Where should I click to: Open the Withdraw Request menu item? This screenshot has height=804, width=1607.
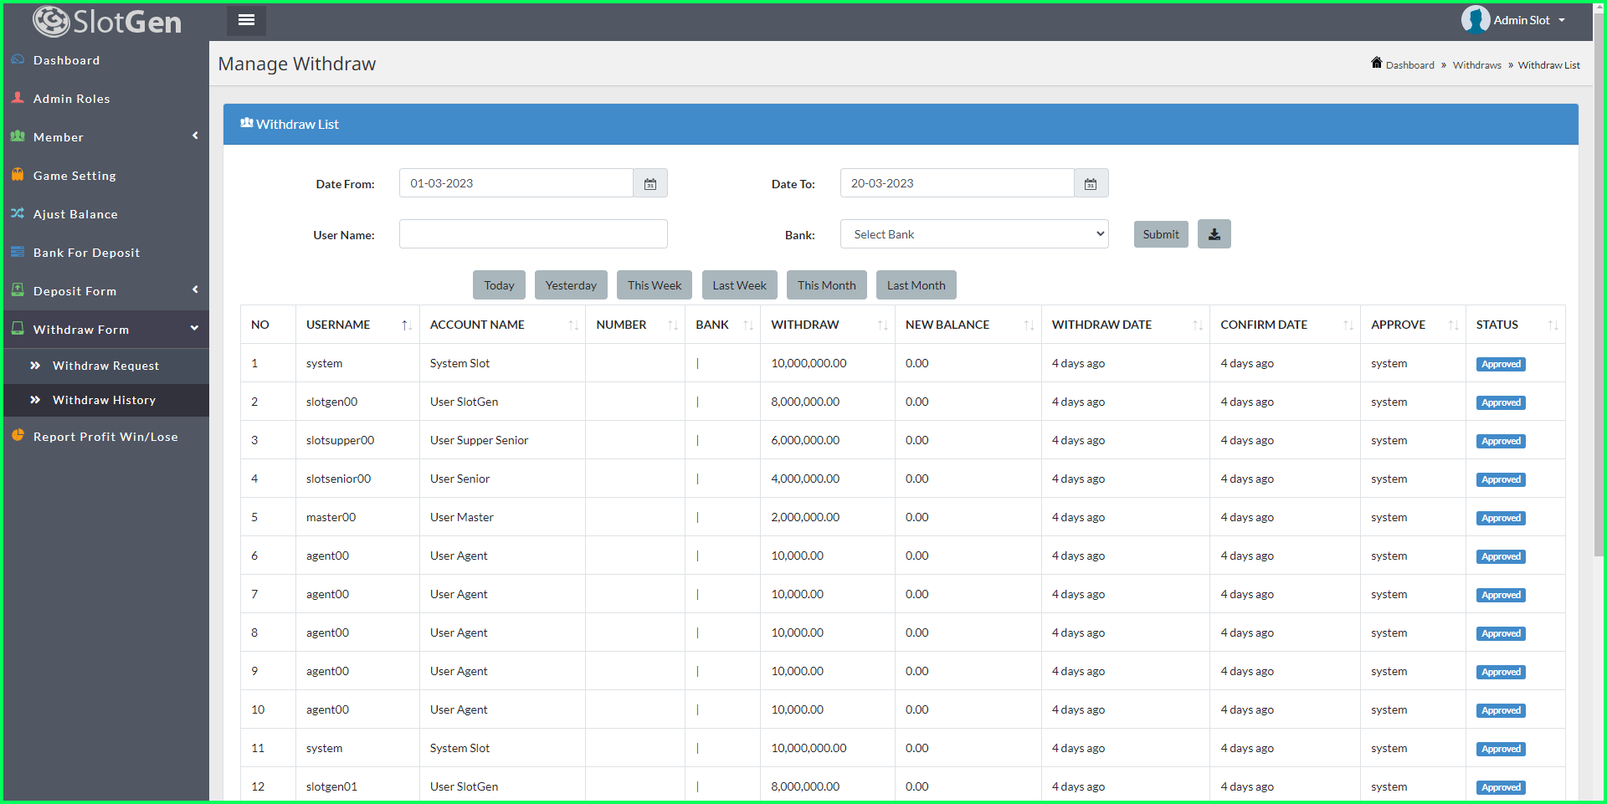pos(105,366)
